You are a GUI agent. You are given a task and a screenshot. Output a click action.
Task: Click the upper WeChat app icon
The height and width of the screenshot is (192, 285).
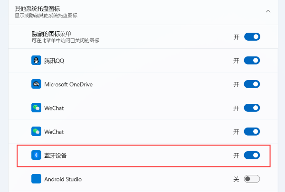36,108
